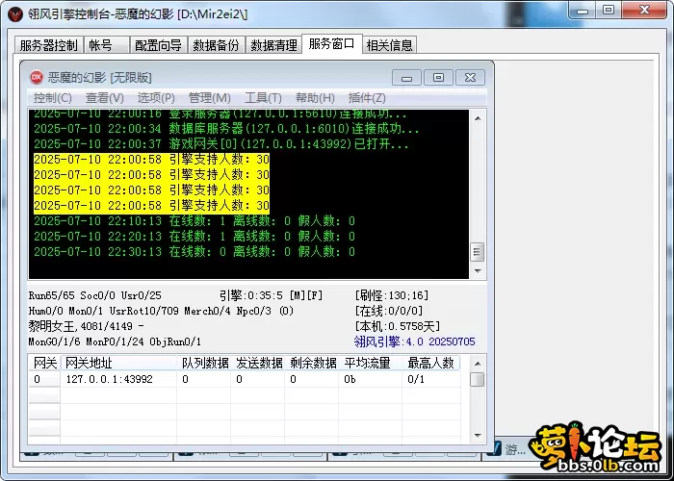This screenshot has width=674, height=481.
Task: Click the 剩余数据 column header
Action: (311, 363)
